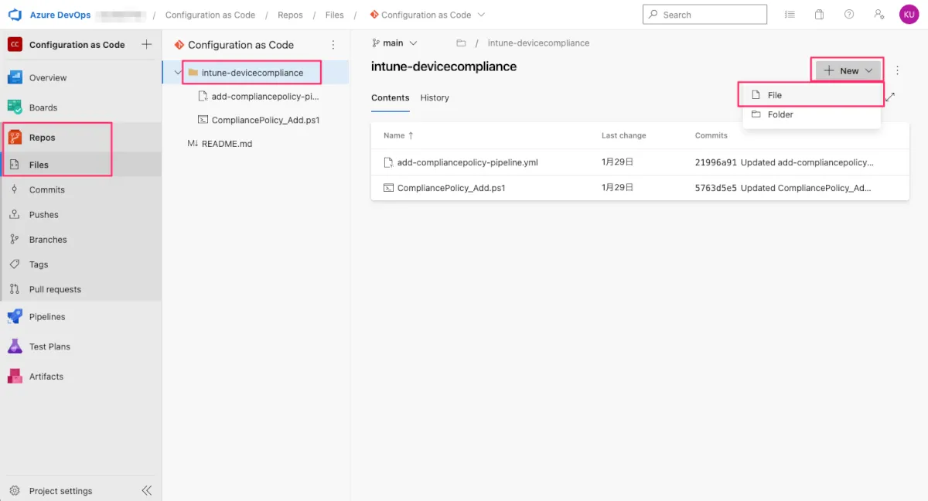Click the Azure DevOps logo icon
Viewport: 928px width, 501px height.
15,15
